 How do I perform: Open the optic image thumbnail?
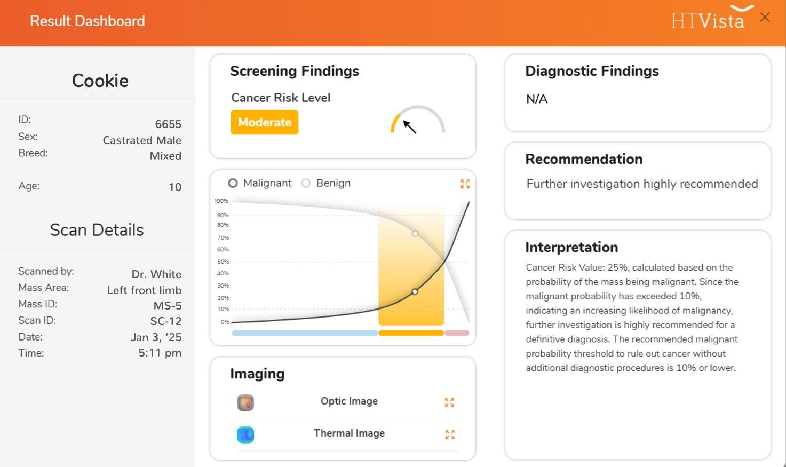245,403
